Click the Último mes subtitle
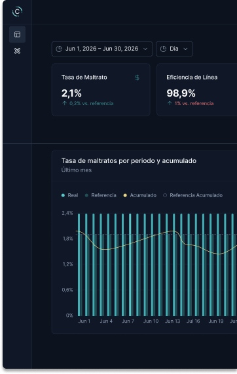This screenshot has width=237, height=374. (77, 170)
